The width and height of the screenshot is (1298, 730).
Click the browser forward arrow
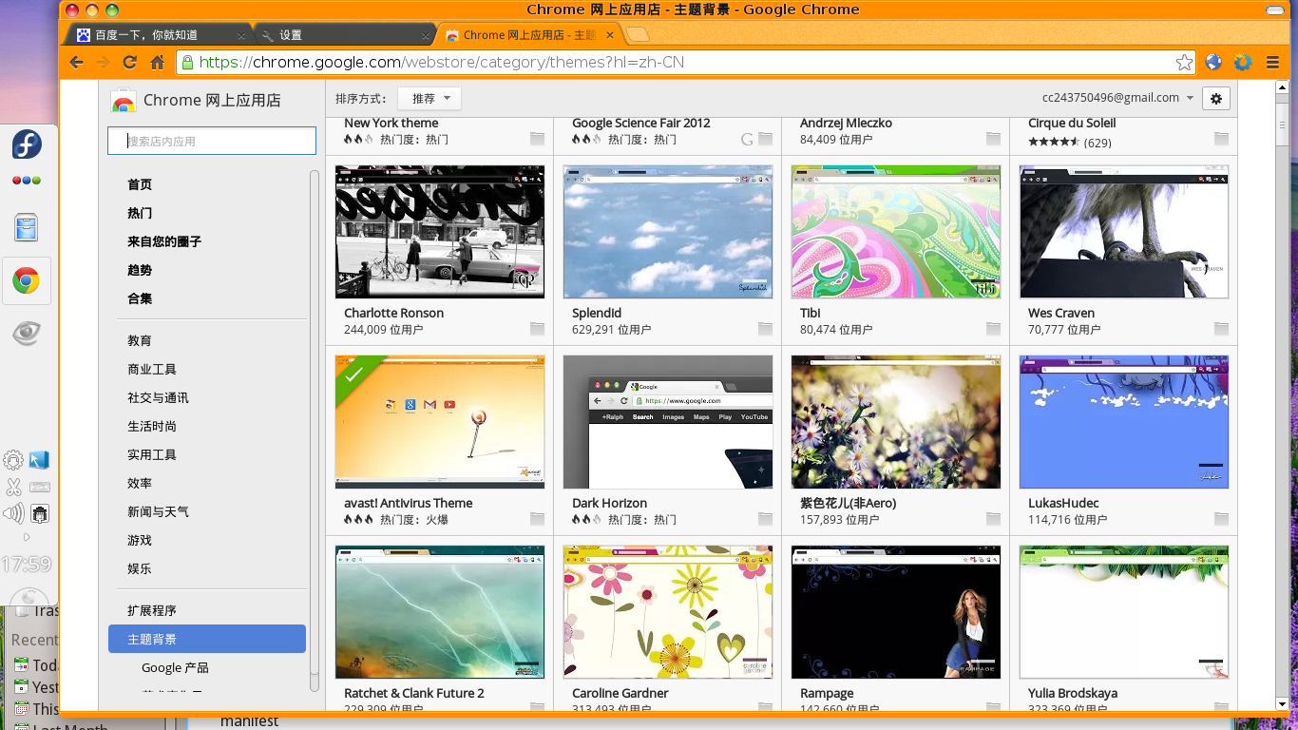point(103,63)
